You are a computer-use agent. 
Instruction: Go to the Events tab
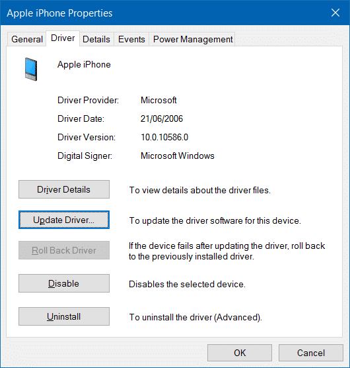[x=131, y=39]
